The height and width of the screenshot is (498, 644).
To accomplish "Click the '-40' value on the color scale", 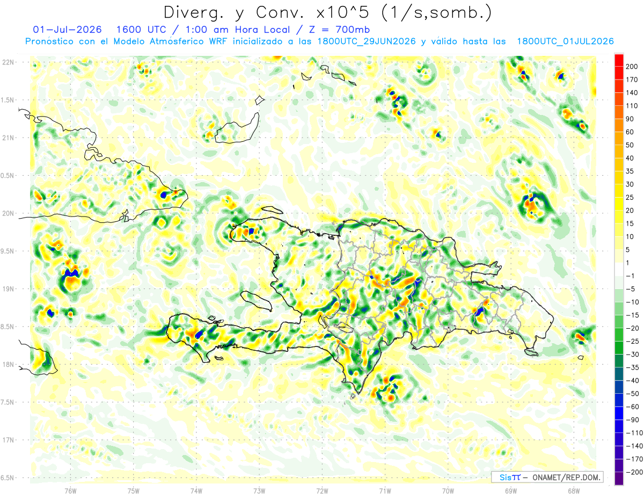I will [632, 380].
